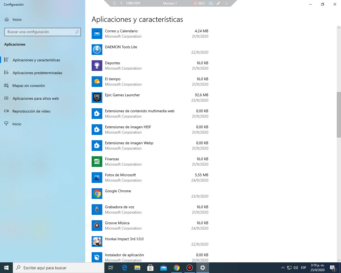Viewport: 341px width, 273px height.
Task: Click the Extensiones de contenido multimedia web icon
Action: (97, 114)
